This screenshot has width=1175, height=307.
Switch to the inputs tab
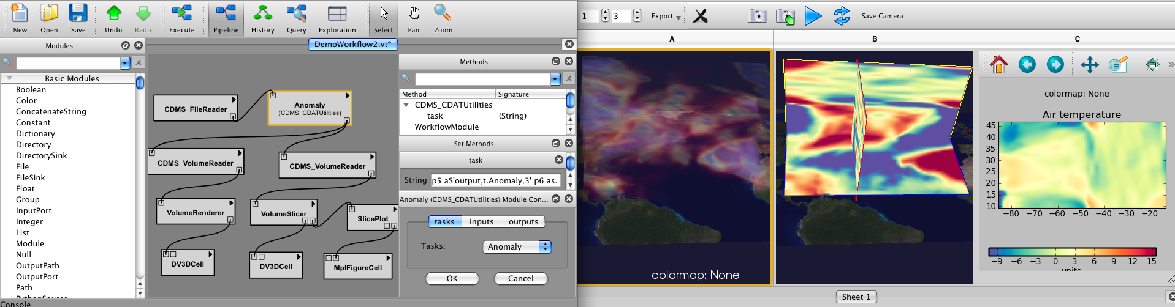coord(481,221)
